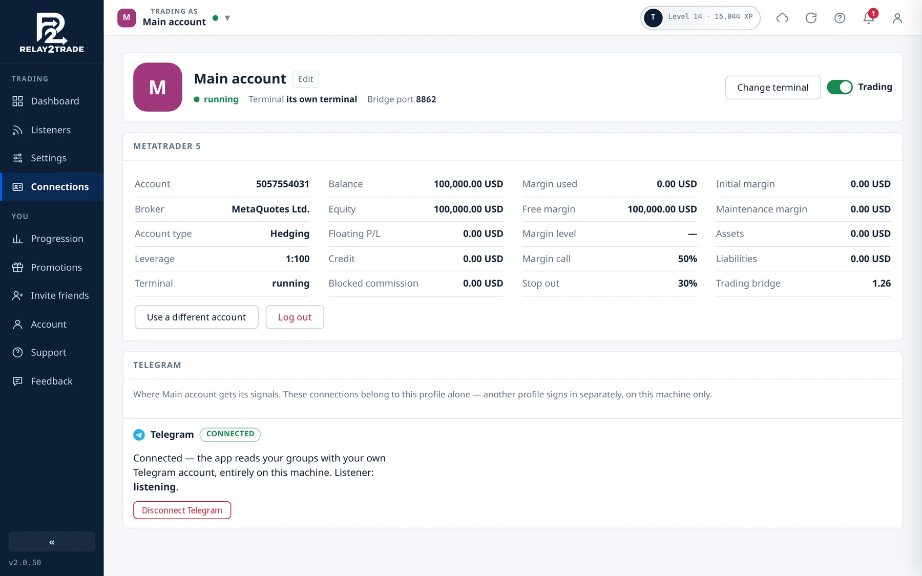Open user profile icon in header
922x576 pixels.
pos(897,18)
